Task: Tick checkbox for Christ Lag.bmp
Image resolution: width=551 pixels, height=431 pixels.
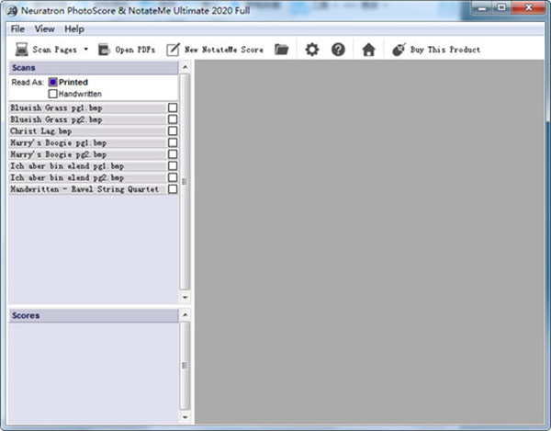Action: tap(173, 130)
